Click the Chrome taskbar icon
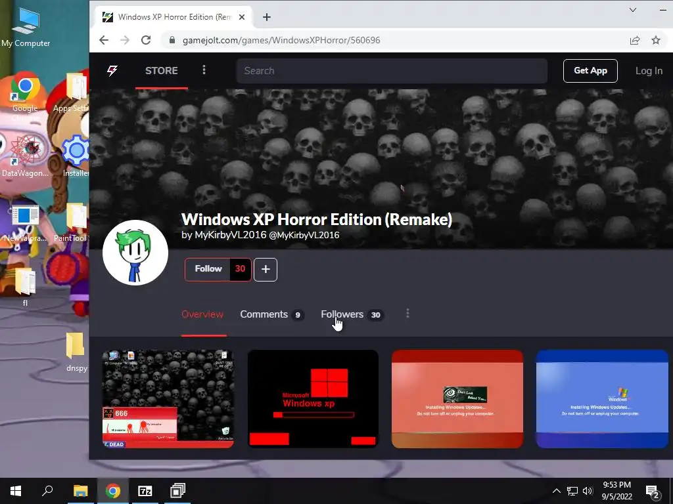673x504 pixels. [x=113, y=491]
